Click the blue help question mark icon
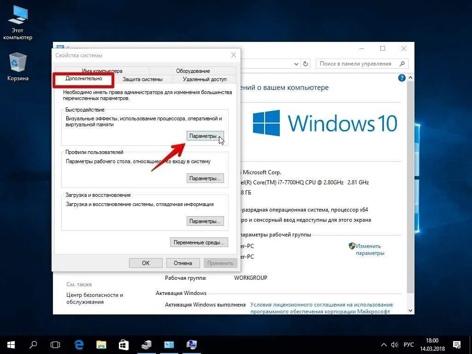This screenshot has width=472, height=354. tap(401, 78)
